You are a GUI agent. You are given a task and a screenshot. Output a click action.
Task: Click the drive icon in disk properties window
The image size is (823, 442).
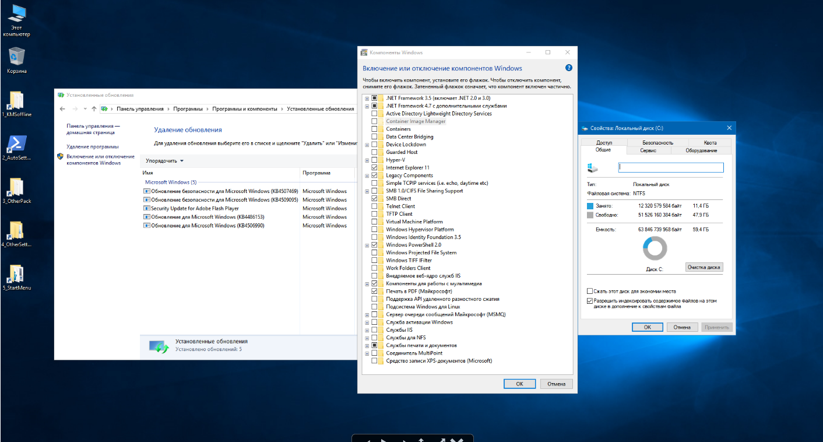click(x=593, y=167)
